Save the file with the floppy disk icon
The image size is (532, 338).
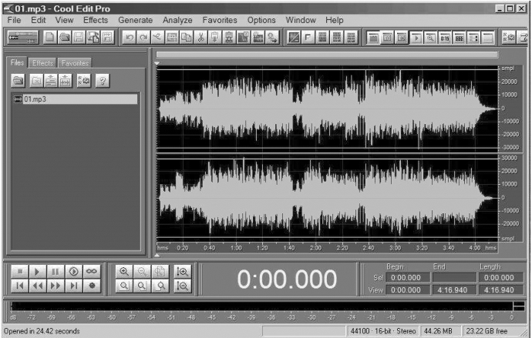click(79, 37)
